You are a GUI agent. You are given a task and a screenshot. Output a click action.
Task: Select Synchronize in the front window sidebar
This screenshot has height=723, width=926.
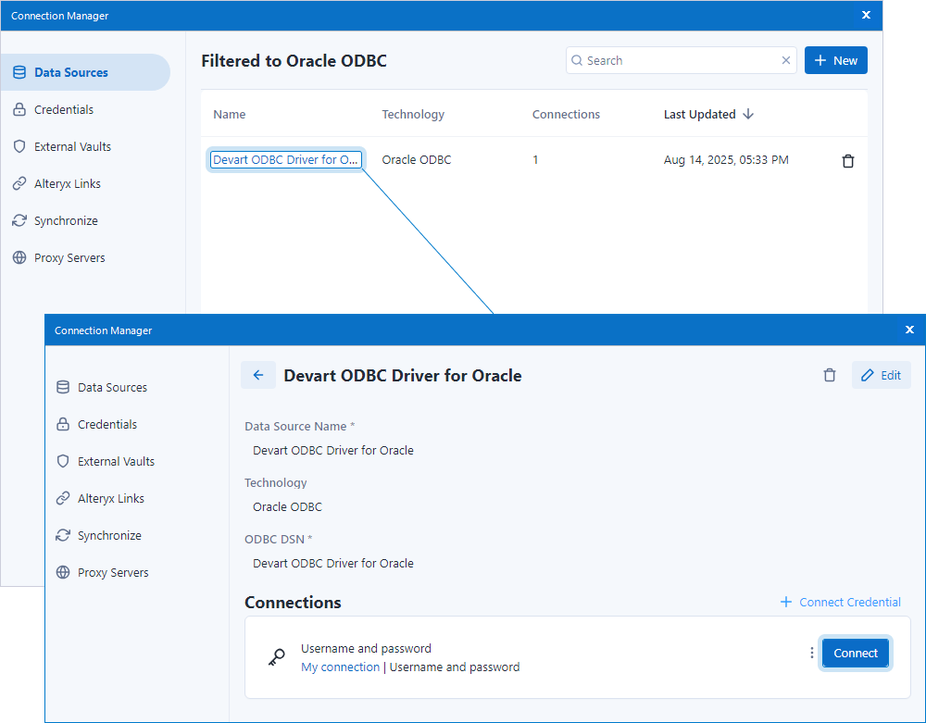(109, 536)
